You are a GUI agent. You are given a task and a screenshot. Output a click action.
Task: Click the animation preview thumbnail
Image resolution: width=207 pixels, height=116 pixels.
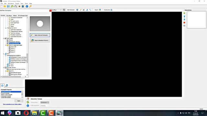[x=40, y=24]
